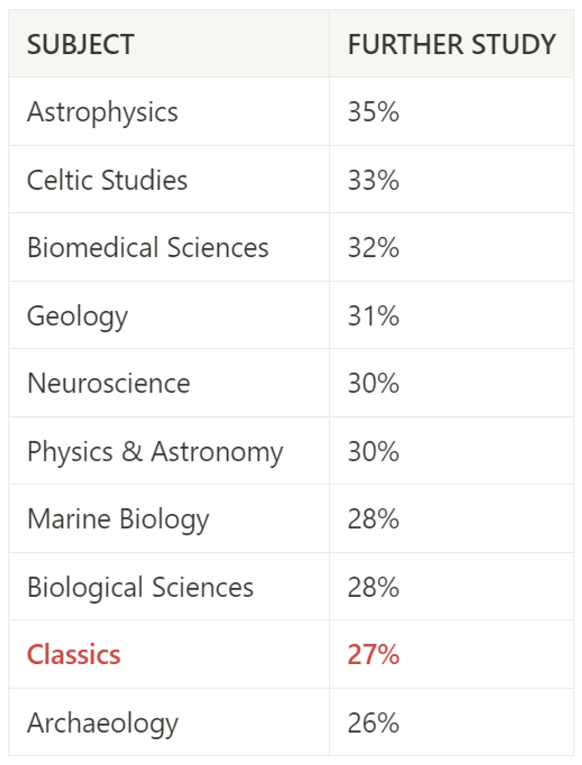Select the red 27% value
Image resolution: width=582 pixels, height=765 pixels.
coord(373,655)
